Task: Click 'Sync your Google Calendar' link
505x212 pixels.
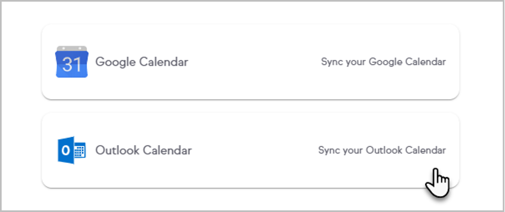Action: (x=384, y=62)
